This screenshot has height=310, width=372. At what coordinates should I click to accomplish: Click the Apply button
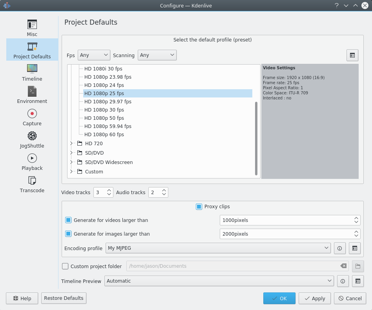point(315,298)
